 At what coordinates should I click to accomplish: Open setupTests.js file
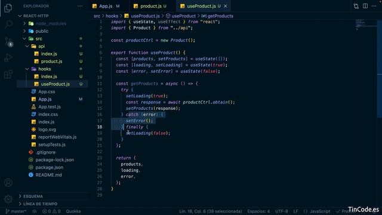tap(52, 145)
